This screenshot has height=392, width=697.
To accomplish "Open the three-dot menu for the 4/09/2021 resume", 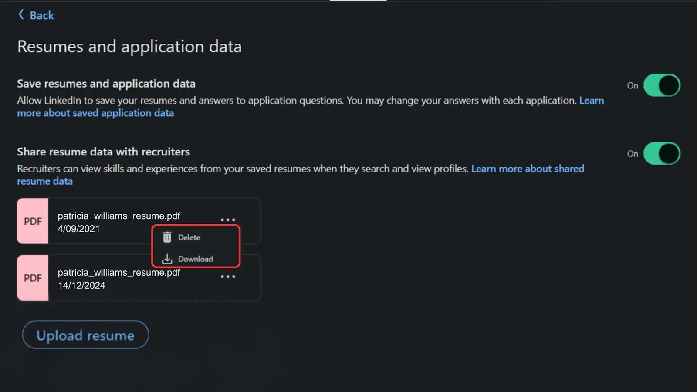I will pos(228,220).
